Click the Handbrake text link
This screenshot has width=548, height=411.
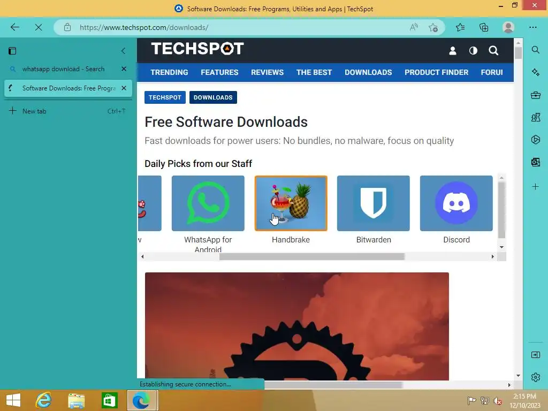(291, 240)
